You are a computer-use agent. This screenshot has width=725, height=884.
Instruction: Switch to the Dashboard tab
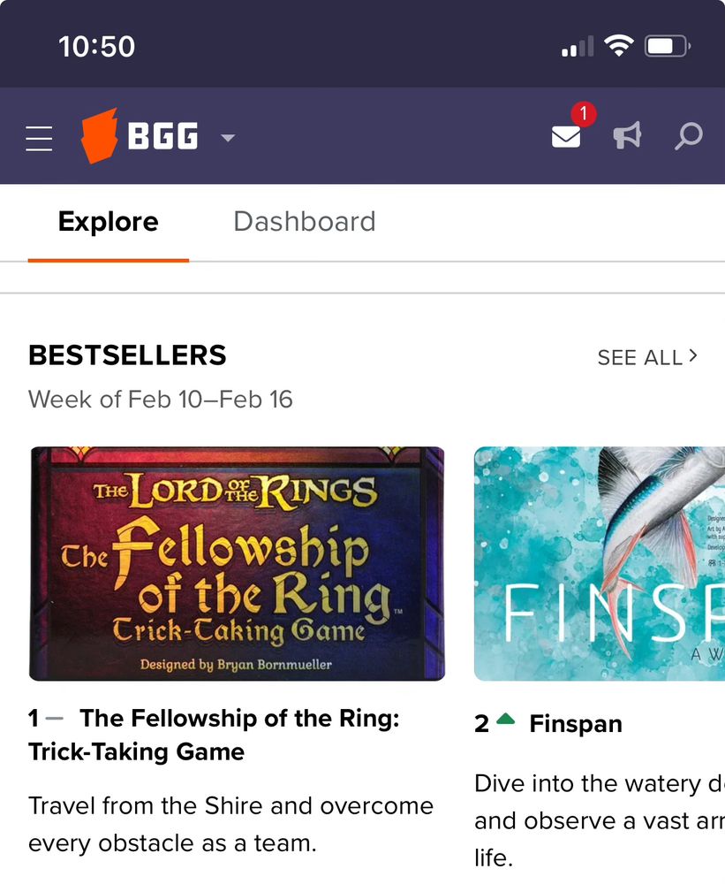304,222
